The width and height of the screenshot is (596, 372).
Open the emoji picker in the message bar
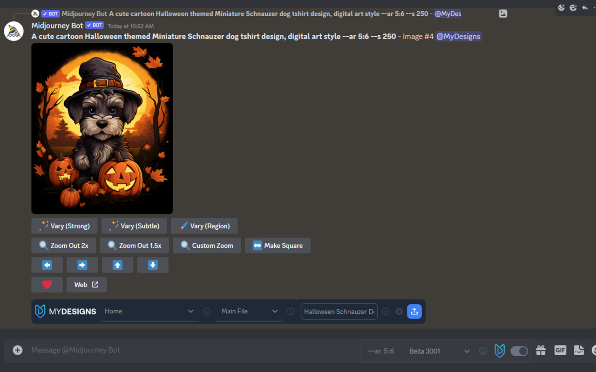(x=594, y=350)
